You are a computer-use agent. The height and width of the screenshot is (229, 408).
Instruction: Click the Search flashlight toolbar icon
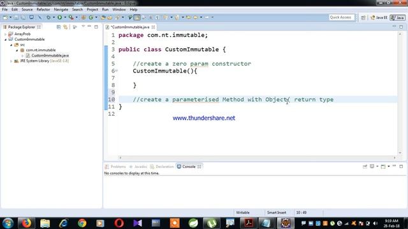(x=117, y=17)
